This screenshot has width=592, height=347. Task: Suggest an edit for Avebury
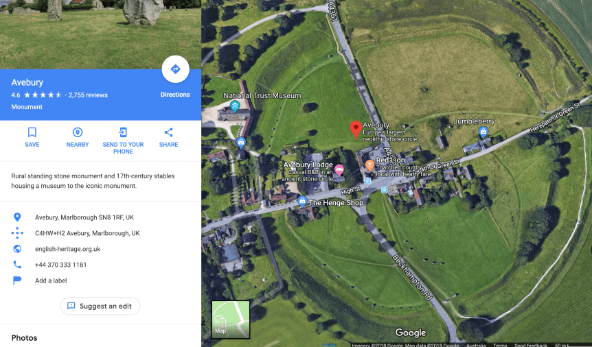coord(100,306)
